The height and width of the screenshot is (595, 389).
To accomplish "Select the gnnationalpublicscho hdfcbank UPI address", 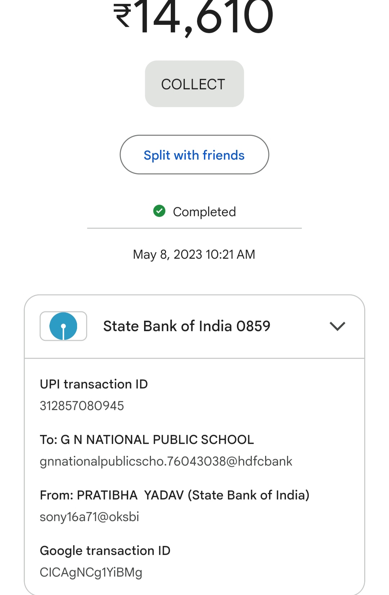I will pos(166,462).
